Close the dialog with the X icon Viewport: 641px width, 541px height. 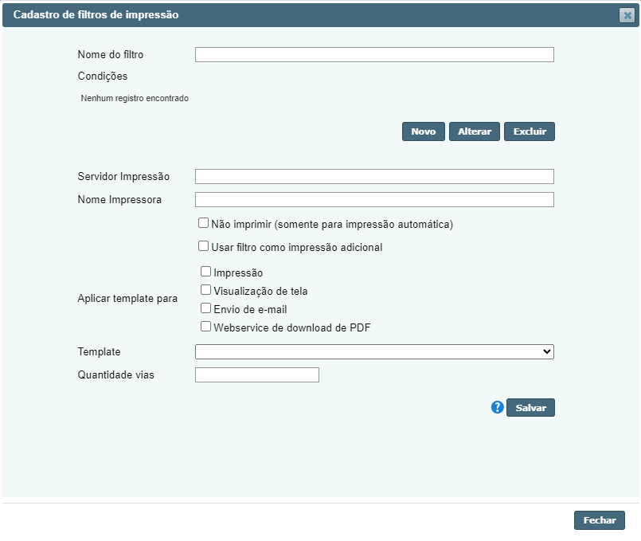pos(627,15)
